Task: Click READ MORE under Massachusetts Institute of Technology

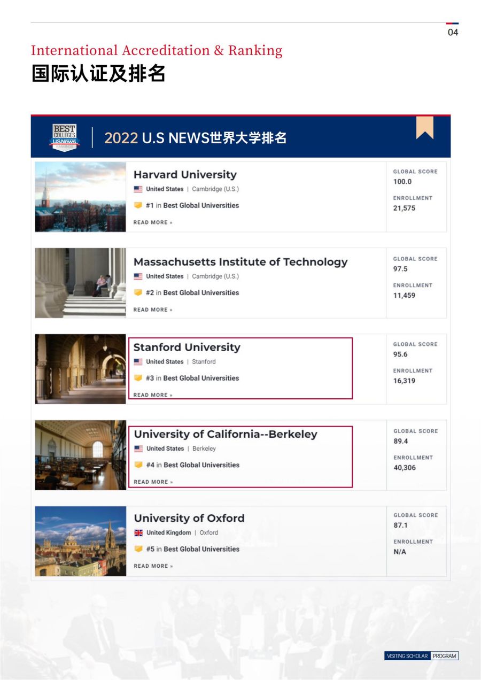Action: 153,310
